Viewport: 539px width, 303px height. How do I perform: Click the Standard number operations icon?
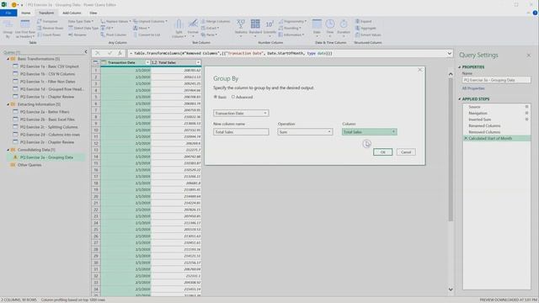(255, 28)
